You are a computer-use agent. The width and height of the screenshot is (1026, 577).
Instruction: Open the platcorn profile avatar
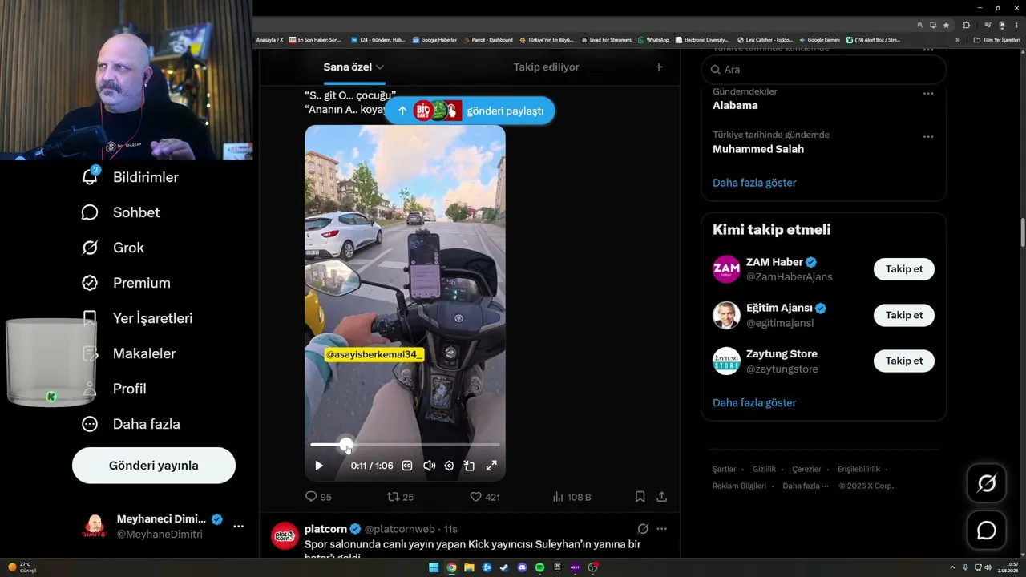pyautogui.click(x=285, y=535)
